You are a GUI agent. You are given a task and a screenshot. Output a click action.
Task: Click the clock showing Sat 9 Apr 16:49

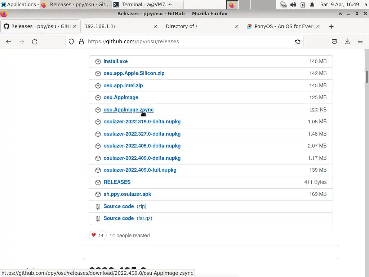(x=339, y=4)
